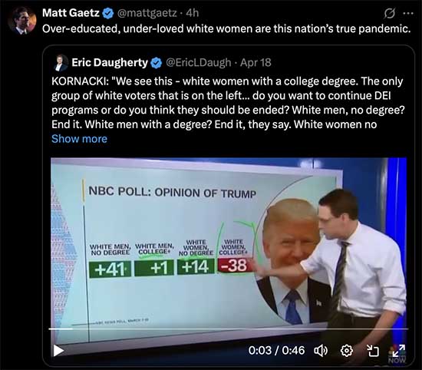Click the picture-in-picture icon on the video
The image size is (422, 370).
tap(373, 351)
